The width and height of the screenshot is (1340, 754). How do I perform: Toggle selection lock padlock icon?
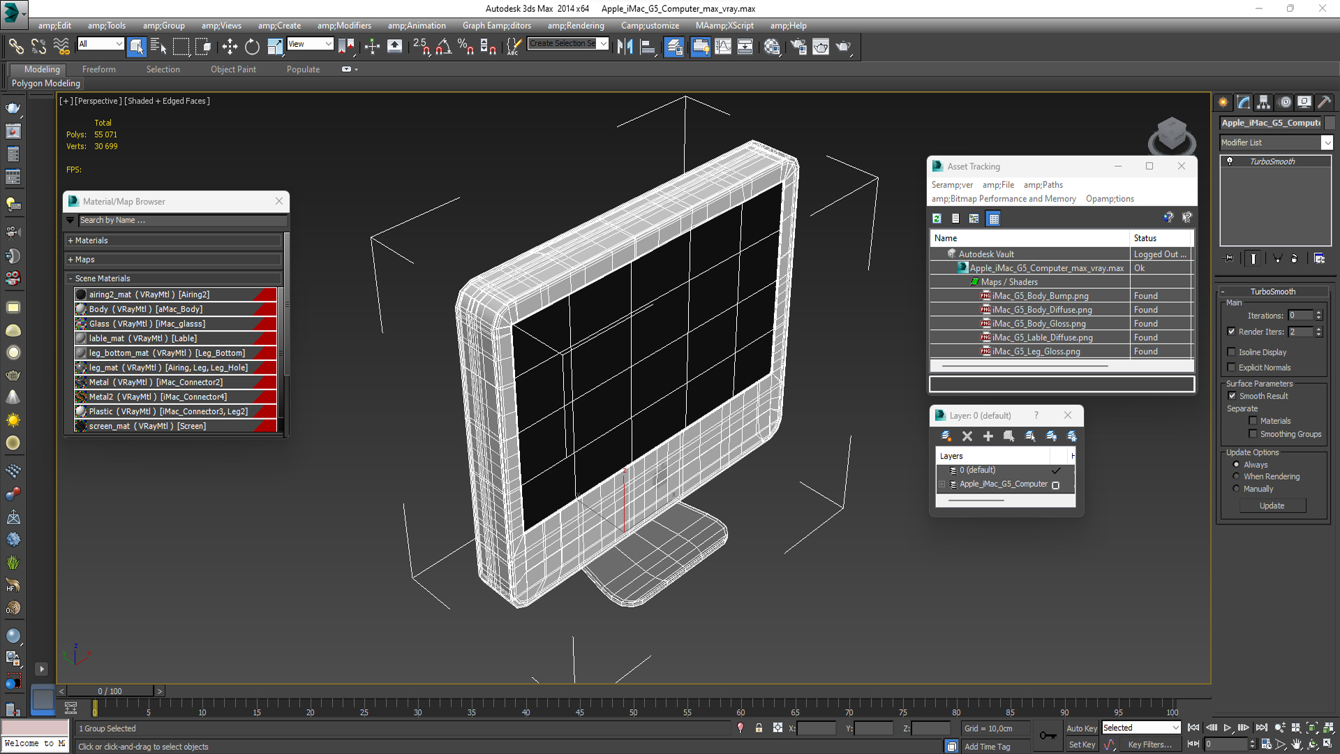point(759,728)
